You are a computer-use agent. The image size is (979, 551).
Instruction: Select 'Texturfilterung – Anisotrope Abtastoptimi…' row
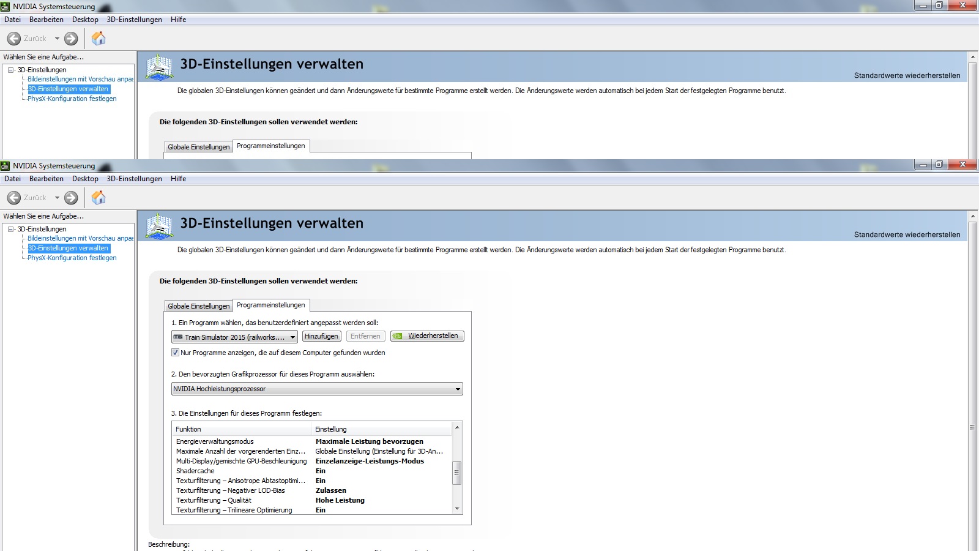click(x=312, y=481)
